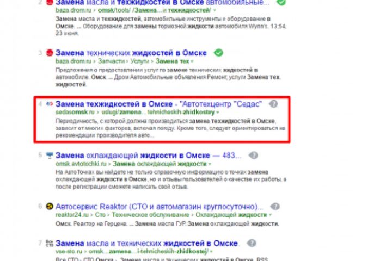Click gray badge beside result number 7 title

coord(252,243)
